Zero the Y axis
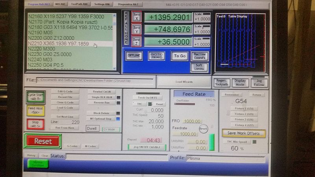The width and height of the screenshot is (315, 177). (x=137, y=29)
